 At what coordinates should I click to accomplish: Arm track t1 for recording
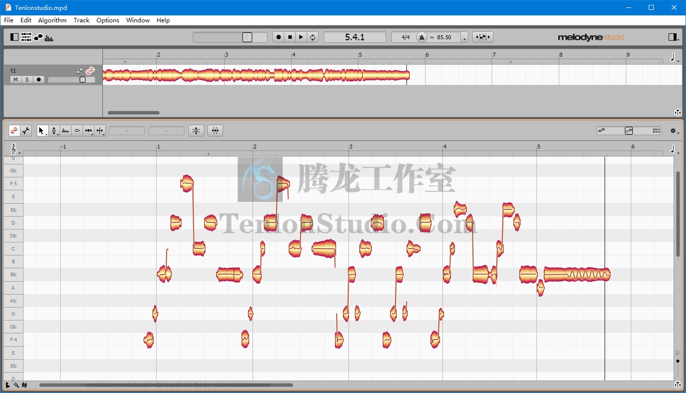pyautogui.click(x=38, y=79)
